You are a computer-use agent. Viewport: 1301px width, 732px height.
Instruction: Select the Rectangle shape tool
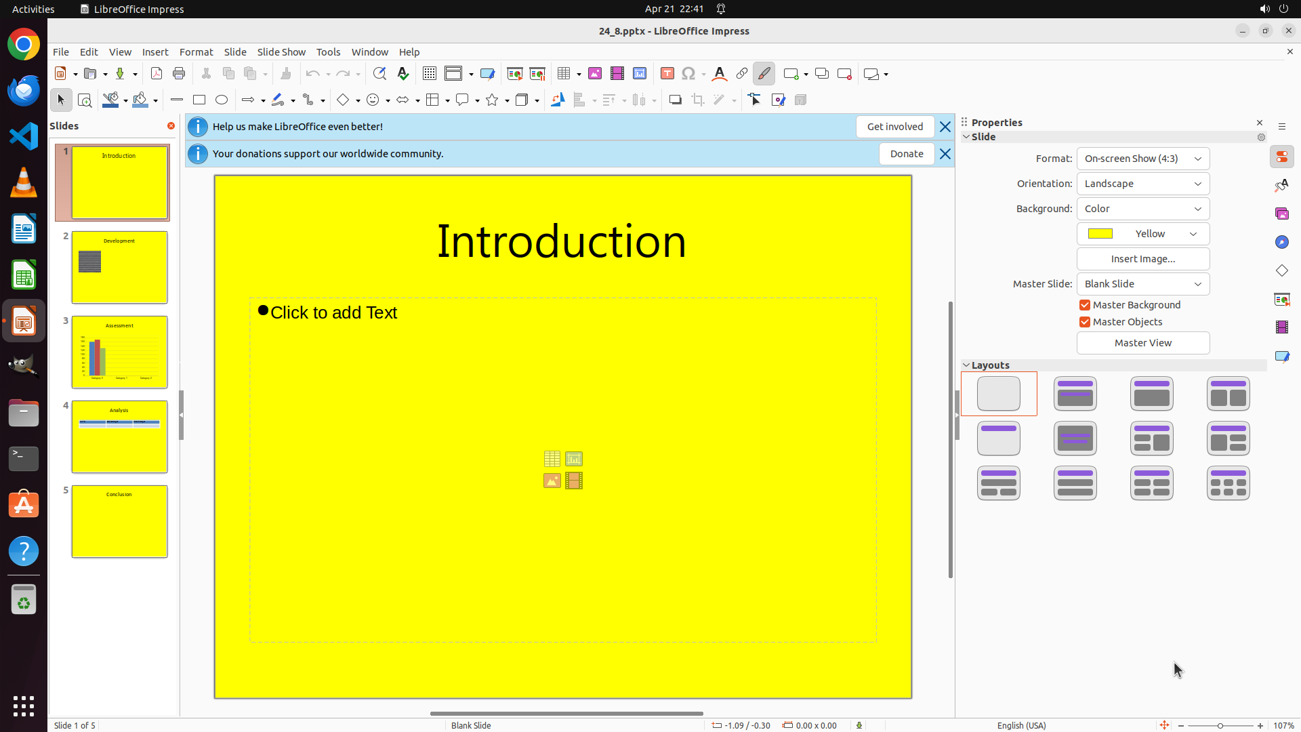pos(199,100)
